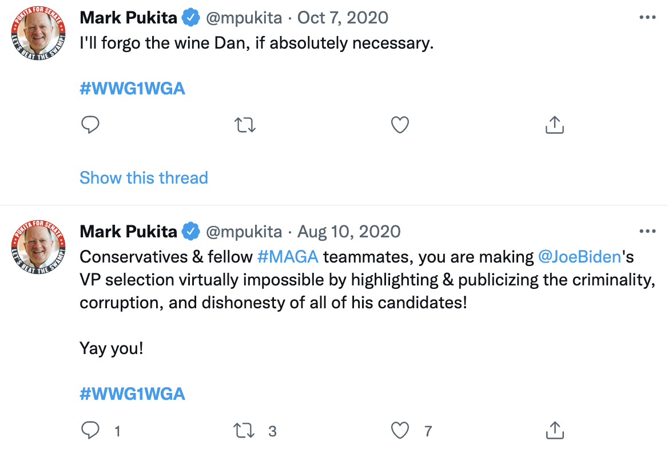Image resolution: width=668 pixels, height=453 pixels.
Task: Click the verified badge on the Aug 10 tweet
Action: coord(191,231)
